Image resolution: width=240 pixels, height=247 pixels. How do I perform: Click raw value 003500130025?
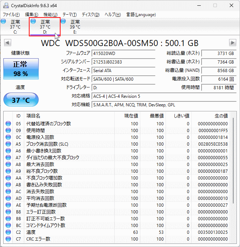213,232
